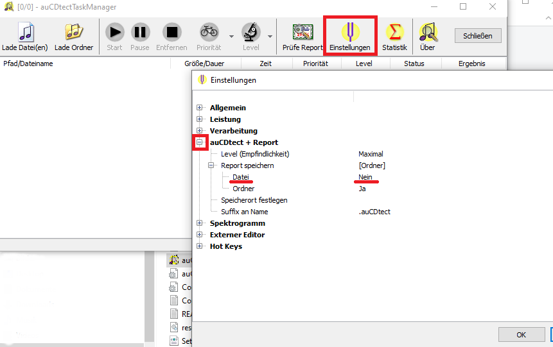The height and width of the screenshot is (347, 553).
Task: Click the .auCDtect suffix value
Action: pyautogui.click(x=374, y=212)
